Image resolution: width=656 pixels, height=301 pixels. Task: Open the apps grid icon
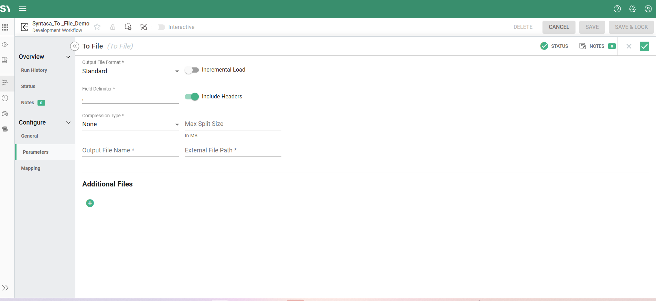(5, 27)
